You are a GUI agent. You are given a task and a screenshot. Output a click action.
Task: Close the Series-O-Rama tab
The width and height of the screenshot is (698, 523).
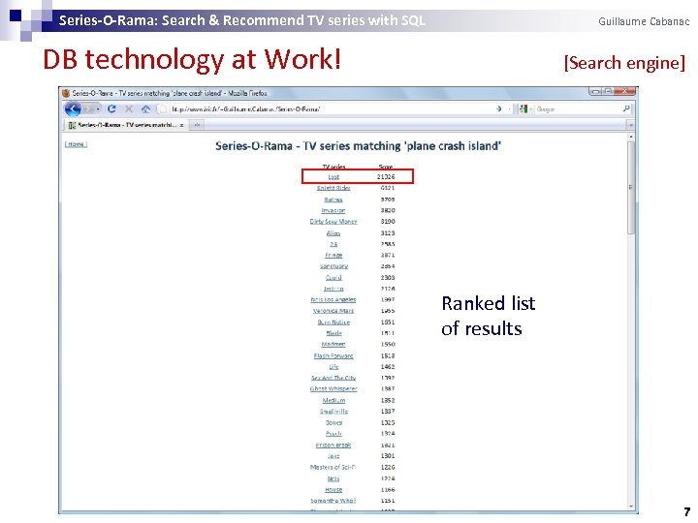click(181, 125)
